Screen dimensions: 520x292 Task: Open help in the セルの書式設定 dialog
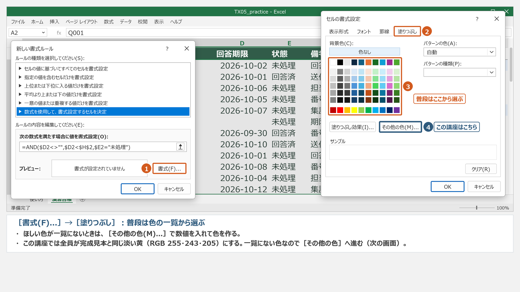tap(477, 19)
